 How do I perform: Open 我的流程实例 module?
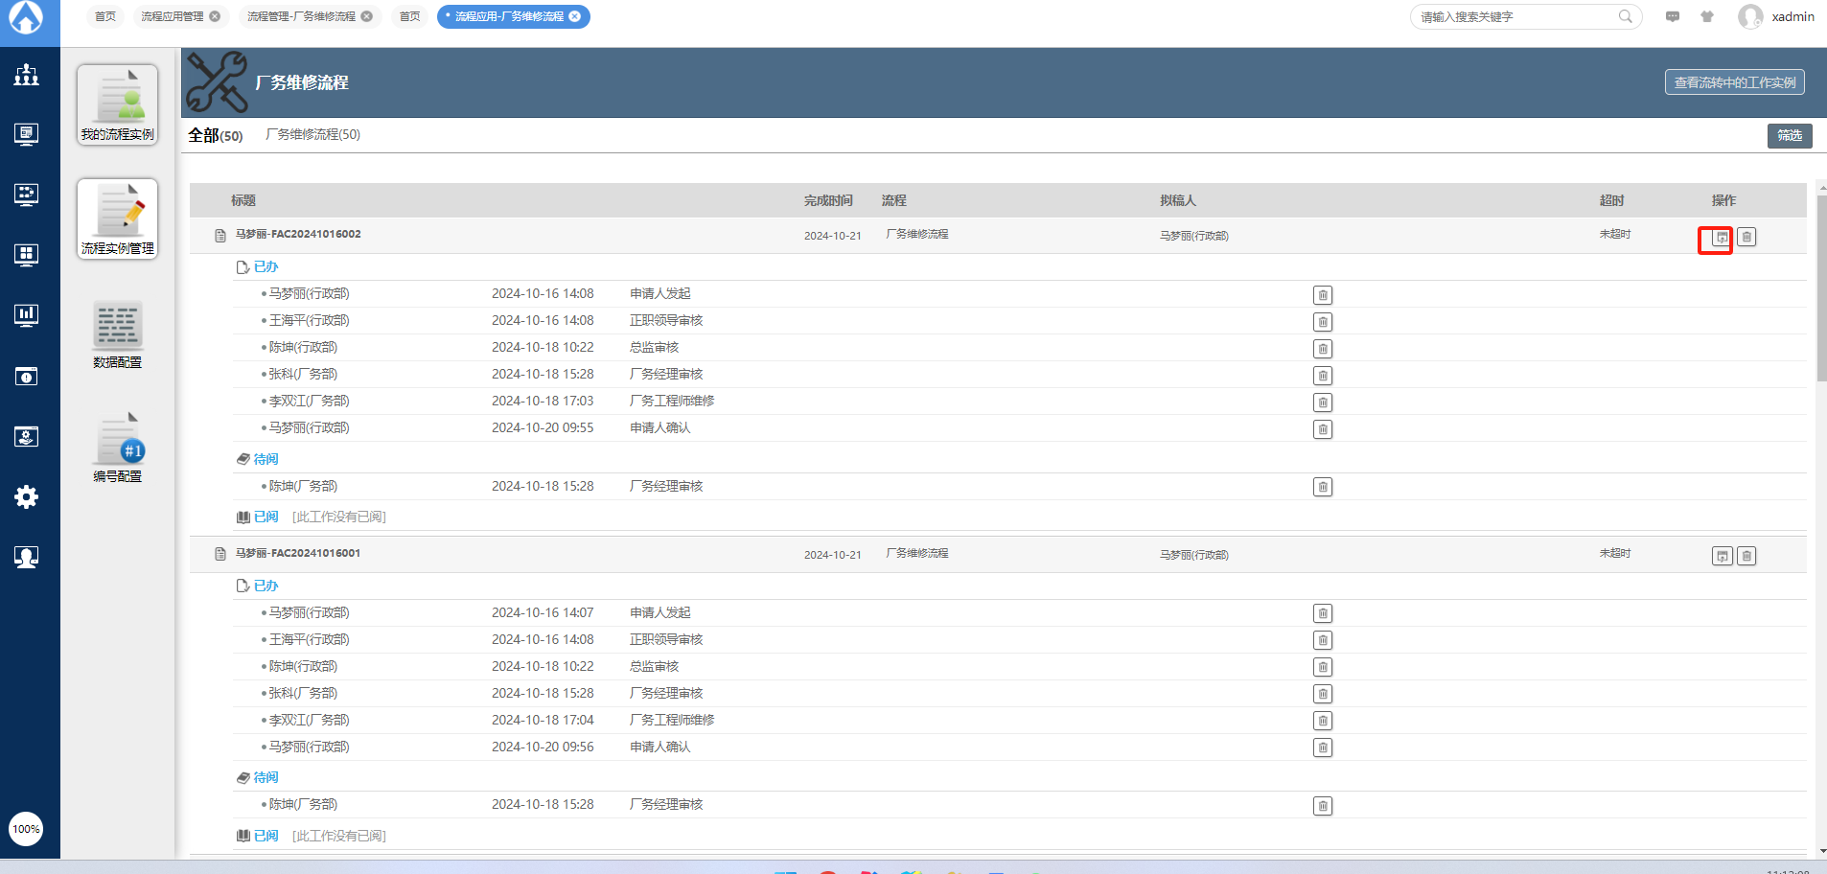tap(118, 105)
